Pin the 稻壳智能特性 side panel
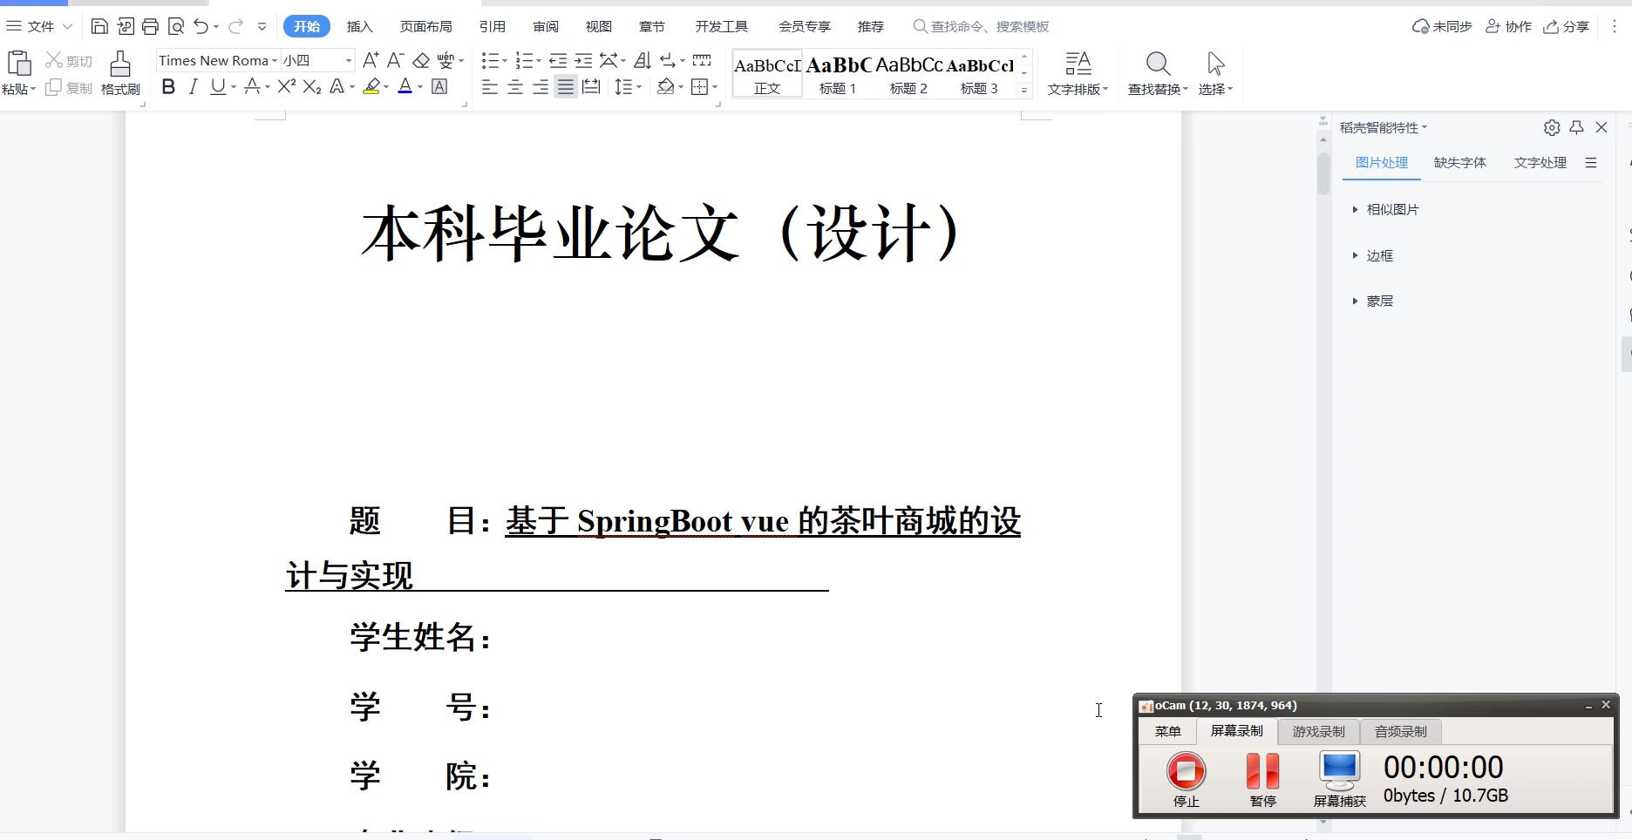 coord(1576,127)
